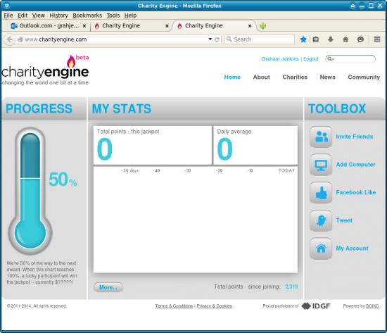Click in the URL address bar

[x=113, y=39]
